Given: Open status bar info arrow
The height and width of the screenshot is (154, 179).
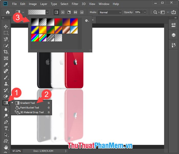Looking at the screenshot, I should tap(66, 151).
